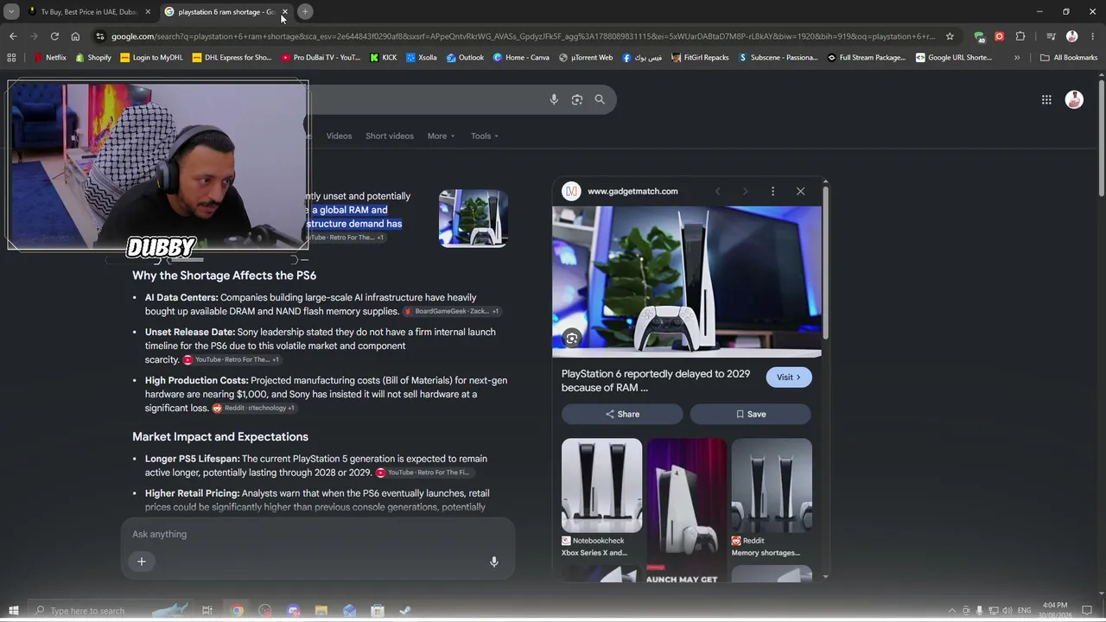
Task: Share the PlayStation 6 image result
Action: click(x=622, y=414)
